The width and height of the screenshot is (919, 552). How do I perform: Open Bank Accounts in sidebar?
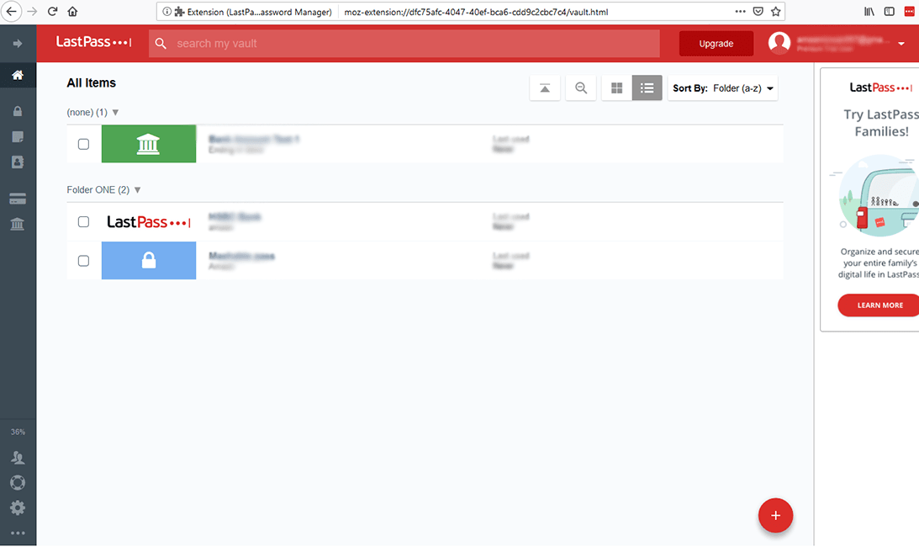point(18,224)
